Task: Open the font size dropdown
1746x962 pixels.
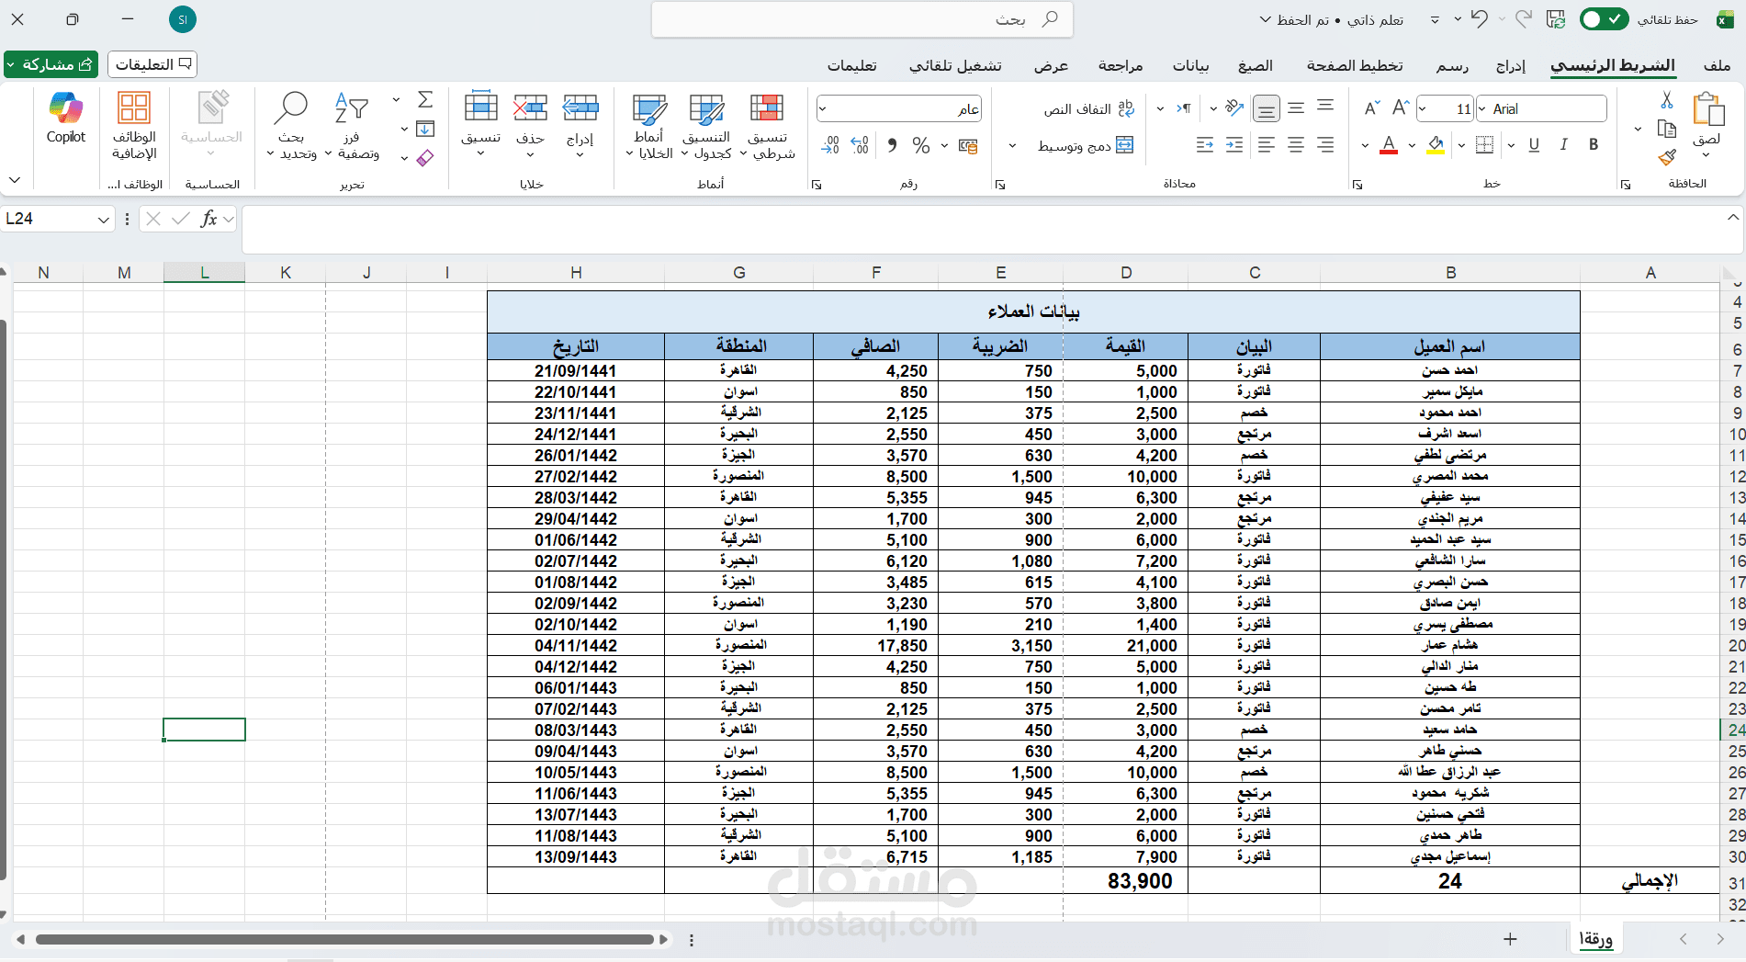Action: tap(1424, 108)
